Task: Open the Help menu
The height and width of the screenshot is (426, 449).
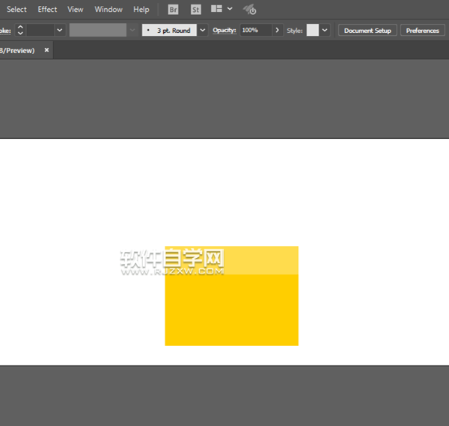Action: click(x=141, y=10)
